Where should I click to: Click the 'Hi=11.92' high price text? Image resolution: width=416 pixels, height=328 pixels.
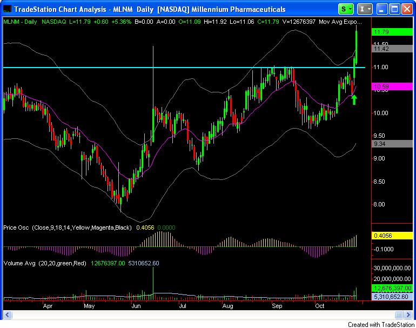(215, 22)
